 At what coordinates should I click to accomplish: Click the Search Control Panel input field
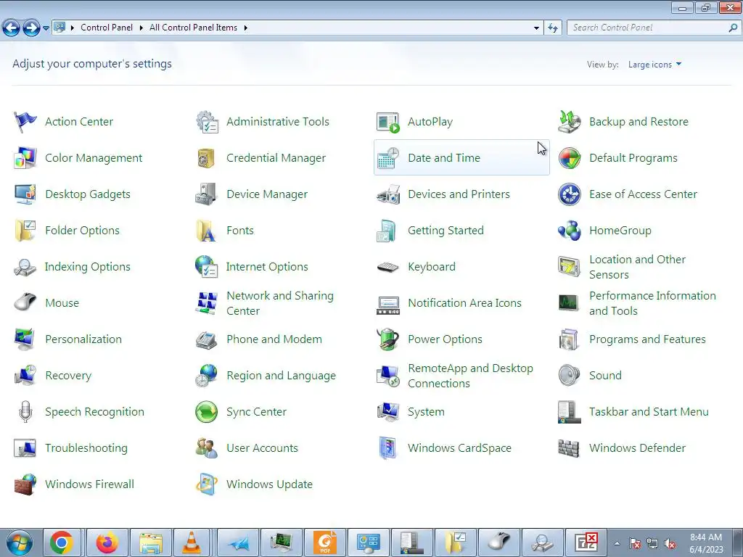tap(647, 28)
